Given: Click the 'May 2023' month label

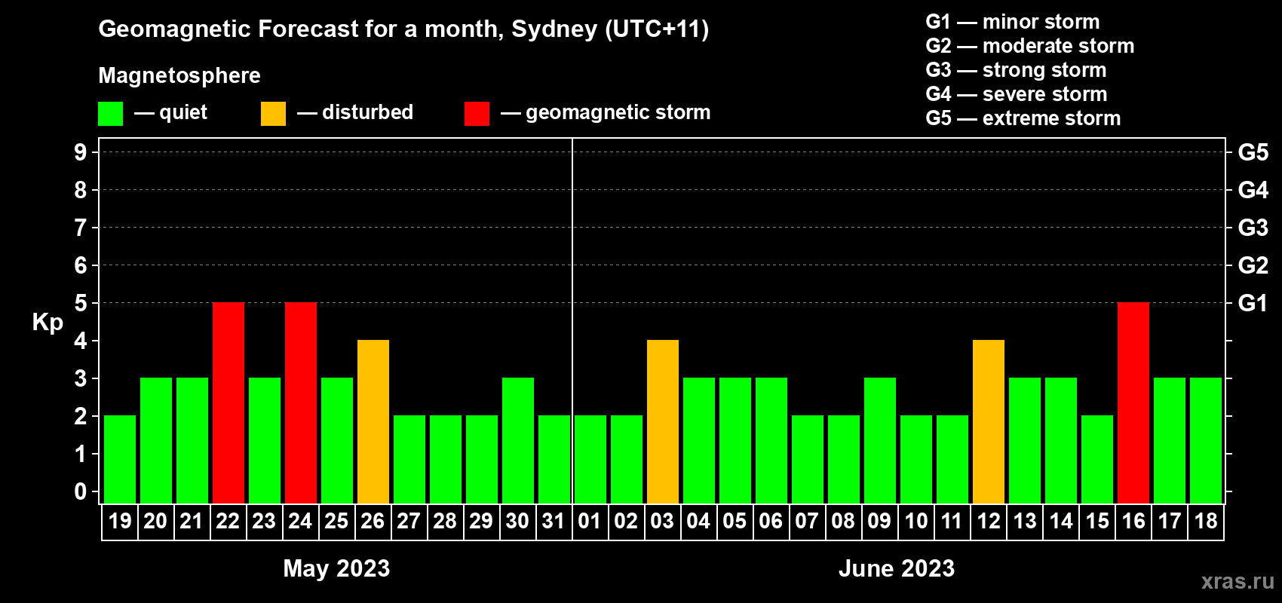Looking at the screenshot, I should click(x=336, y=568).
